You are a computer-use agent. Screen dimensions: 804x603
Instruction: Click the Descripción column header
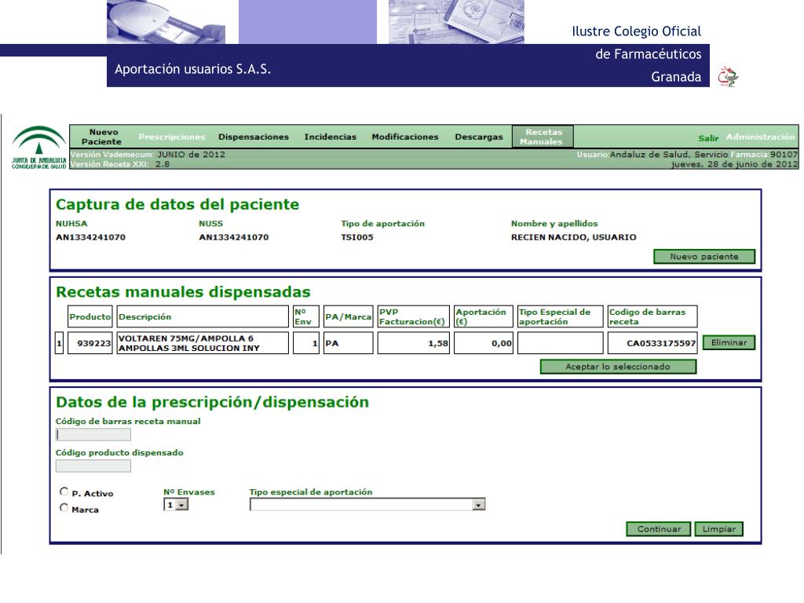(203, 316)
